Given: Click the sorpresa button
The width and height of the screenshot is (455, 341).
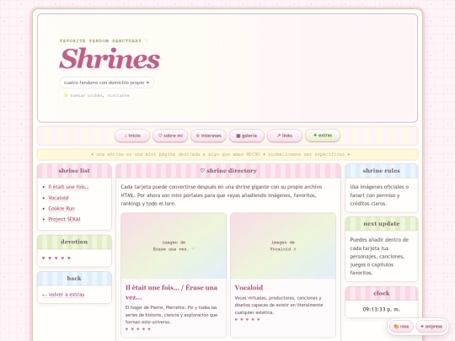Looking at the screenshot, I should click(x=431, y=327).
